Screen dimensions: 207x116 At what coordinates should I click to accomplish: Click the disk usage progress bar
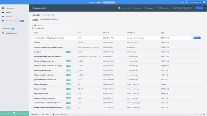[x=182, y=7]
